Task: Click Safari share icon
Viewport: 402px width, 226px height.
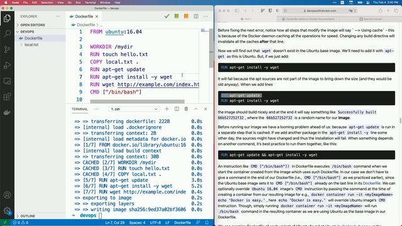Action: pos(381,11)
